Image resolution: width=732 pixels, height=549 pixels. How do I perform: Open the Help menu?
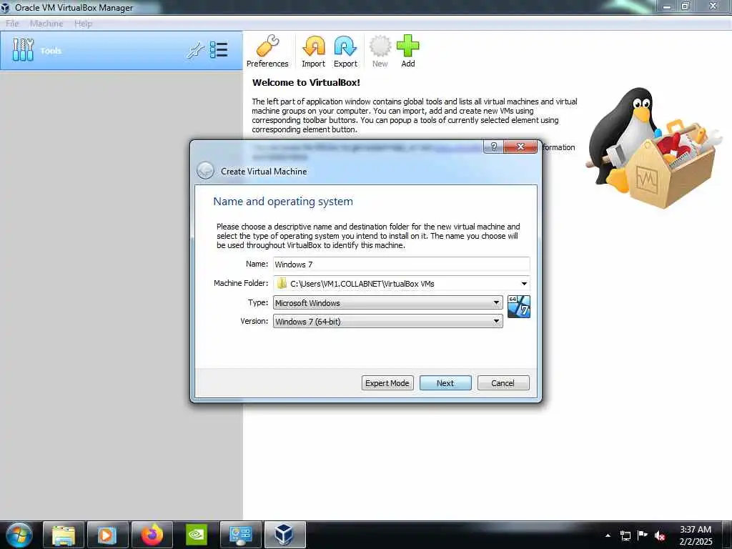(83, 24)
